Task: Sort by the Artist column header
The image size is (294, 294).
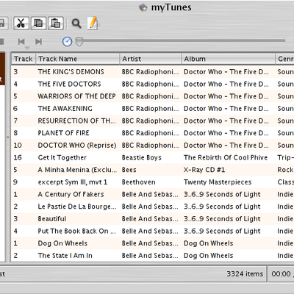Action: (151, 59)
